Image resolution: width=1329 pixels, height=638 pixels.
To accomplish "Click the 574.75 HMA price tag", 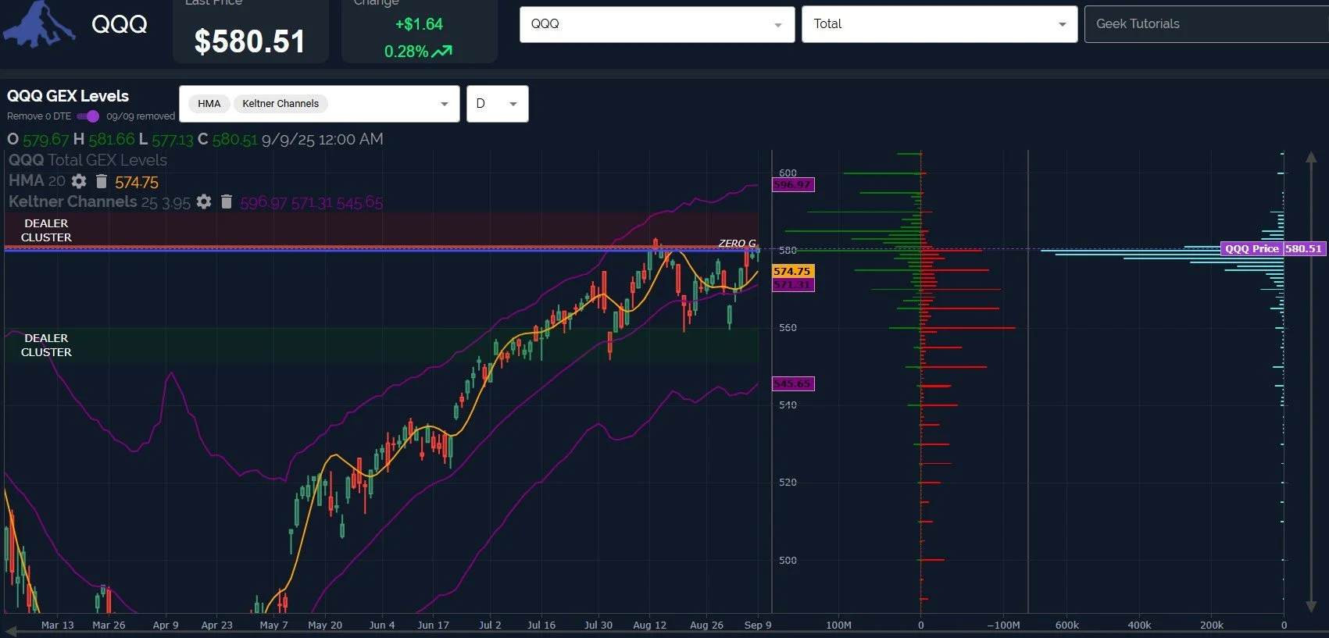I will (x=793, y=271).
